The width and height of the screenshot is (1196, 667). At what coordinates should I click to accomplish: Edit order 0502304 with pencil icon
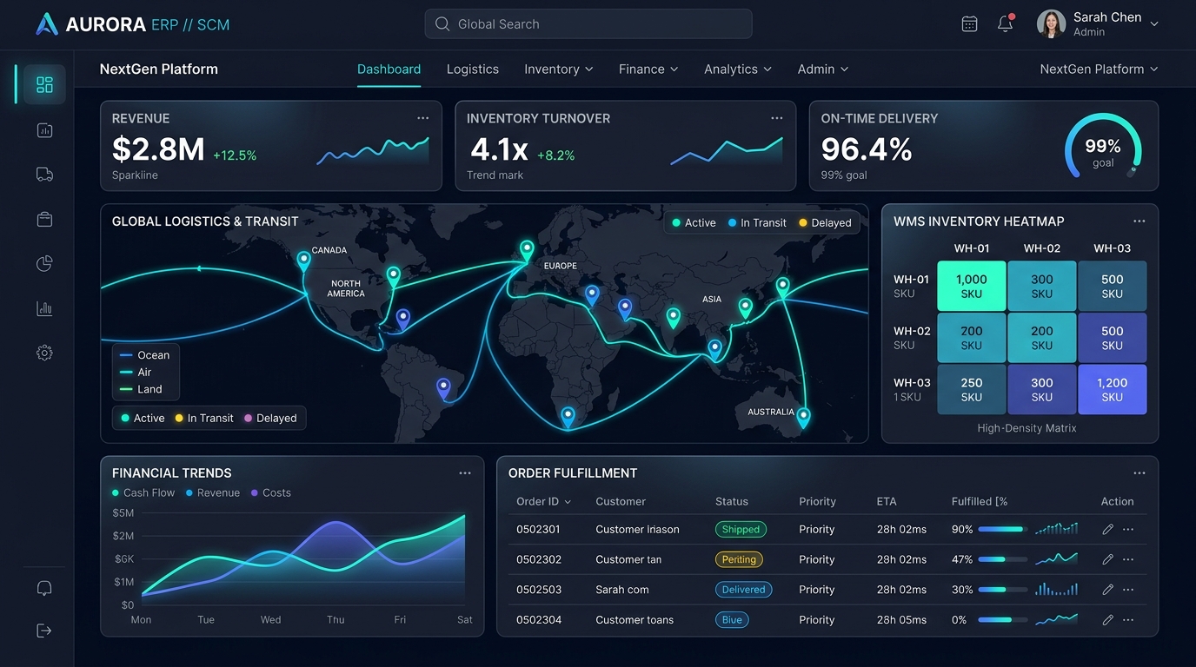[1107, 620]
